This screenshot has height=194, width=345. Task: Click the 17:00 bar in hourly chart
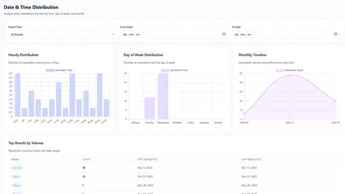click(x=79, y=108)
